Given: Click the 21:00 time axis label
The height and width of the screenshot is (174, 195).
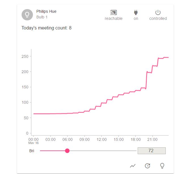Looking at the screenshot, I should 152,139.
